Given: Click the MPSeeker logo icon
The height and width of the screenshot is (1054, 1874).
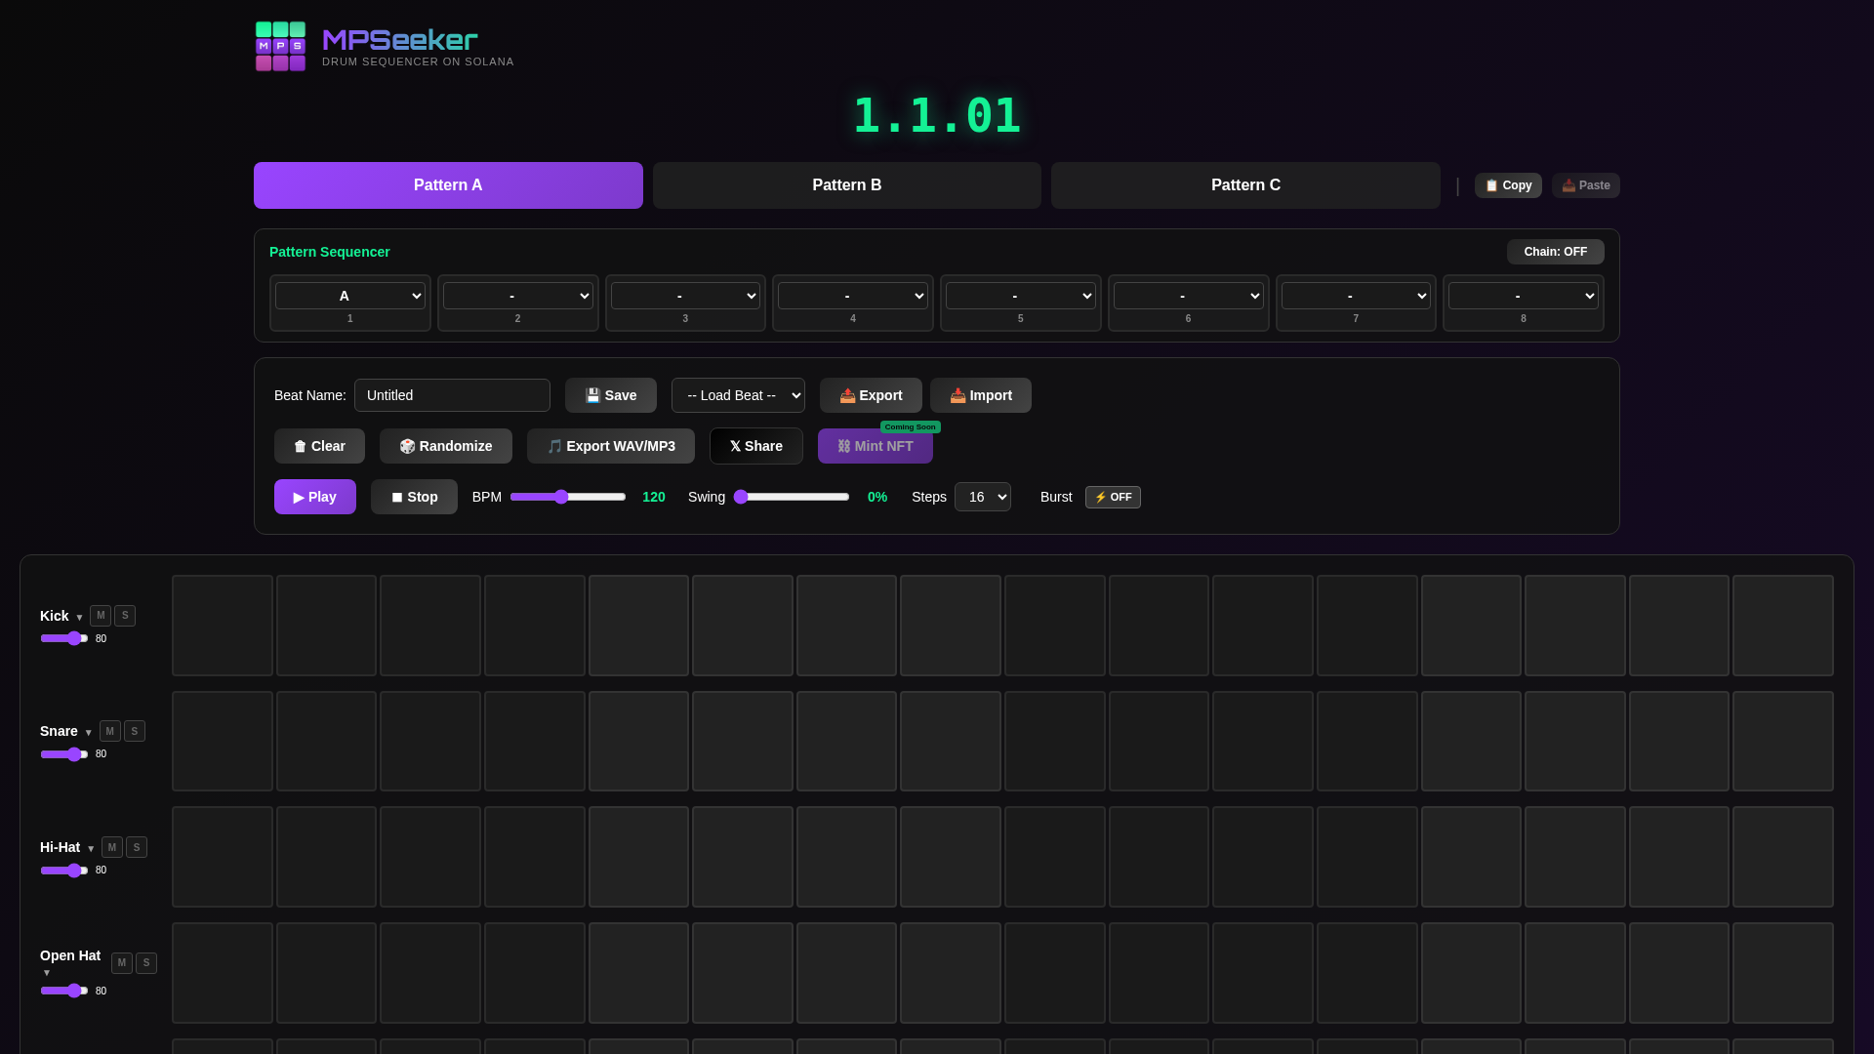Looking at the screenshot, I should pyautogui.click(x=280, y=46).
